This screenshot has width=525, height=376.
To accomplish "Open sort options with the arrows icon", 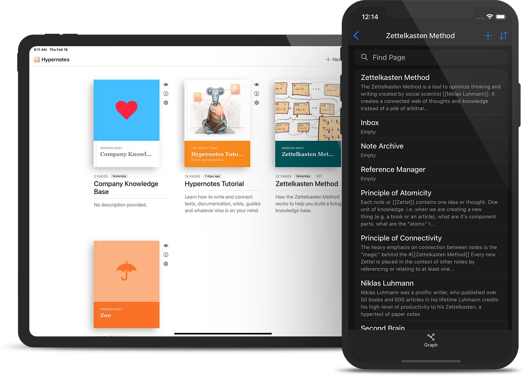I will click(503, 36).
